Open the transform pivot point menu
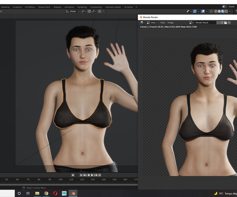The width and height of the screenshot is (237, 197). pos(84,11)
